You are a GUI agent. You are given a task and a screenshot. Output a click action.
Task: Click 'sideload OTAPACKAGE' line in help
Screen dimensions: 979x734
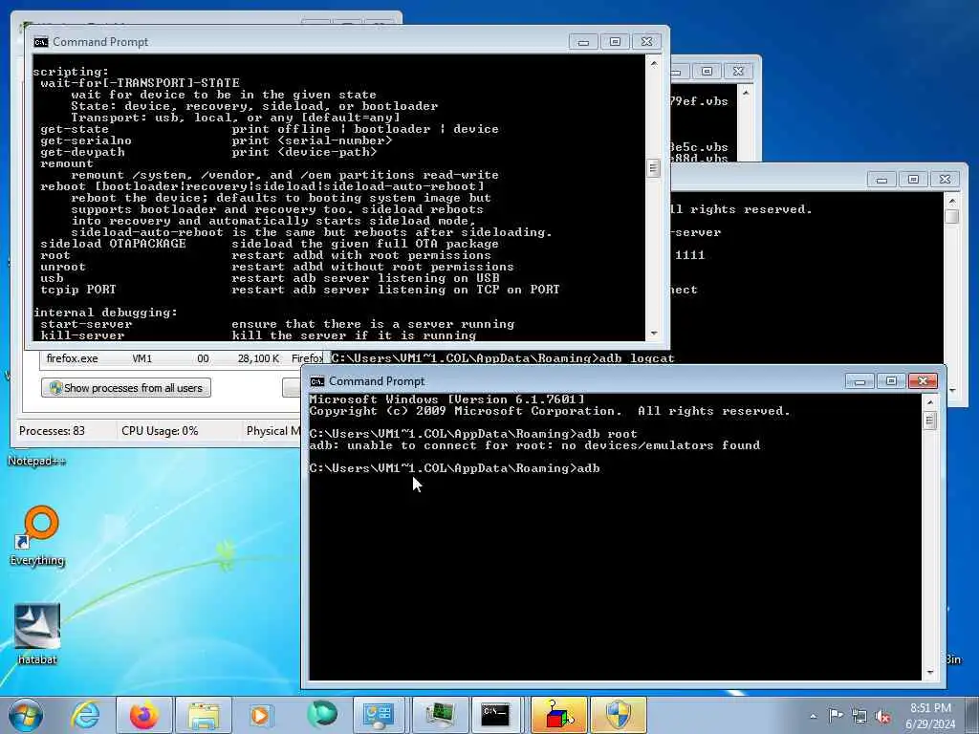[270, 244]
